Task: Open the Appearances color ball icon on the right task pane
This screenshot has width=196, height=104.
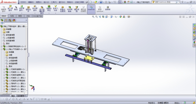Action: tap(194, 42)
